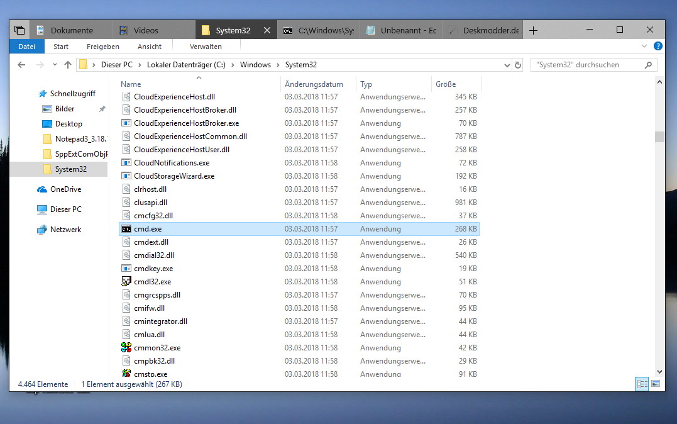The image size is (677, 424).
Task: Open the C:\Windows\Sy command prompt tab
Action: pos(318,30)
